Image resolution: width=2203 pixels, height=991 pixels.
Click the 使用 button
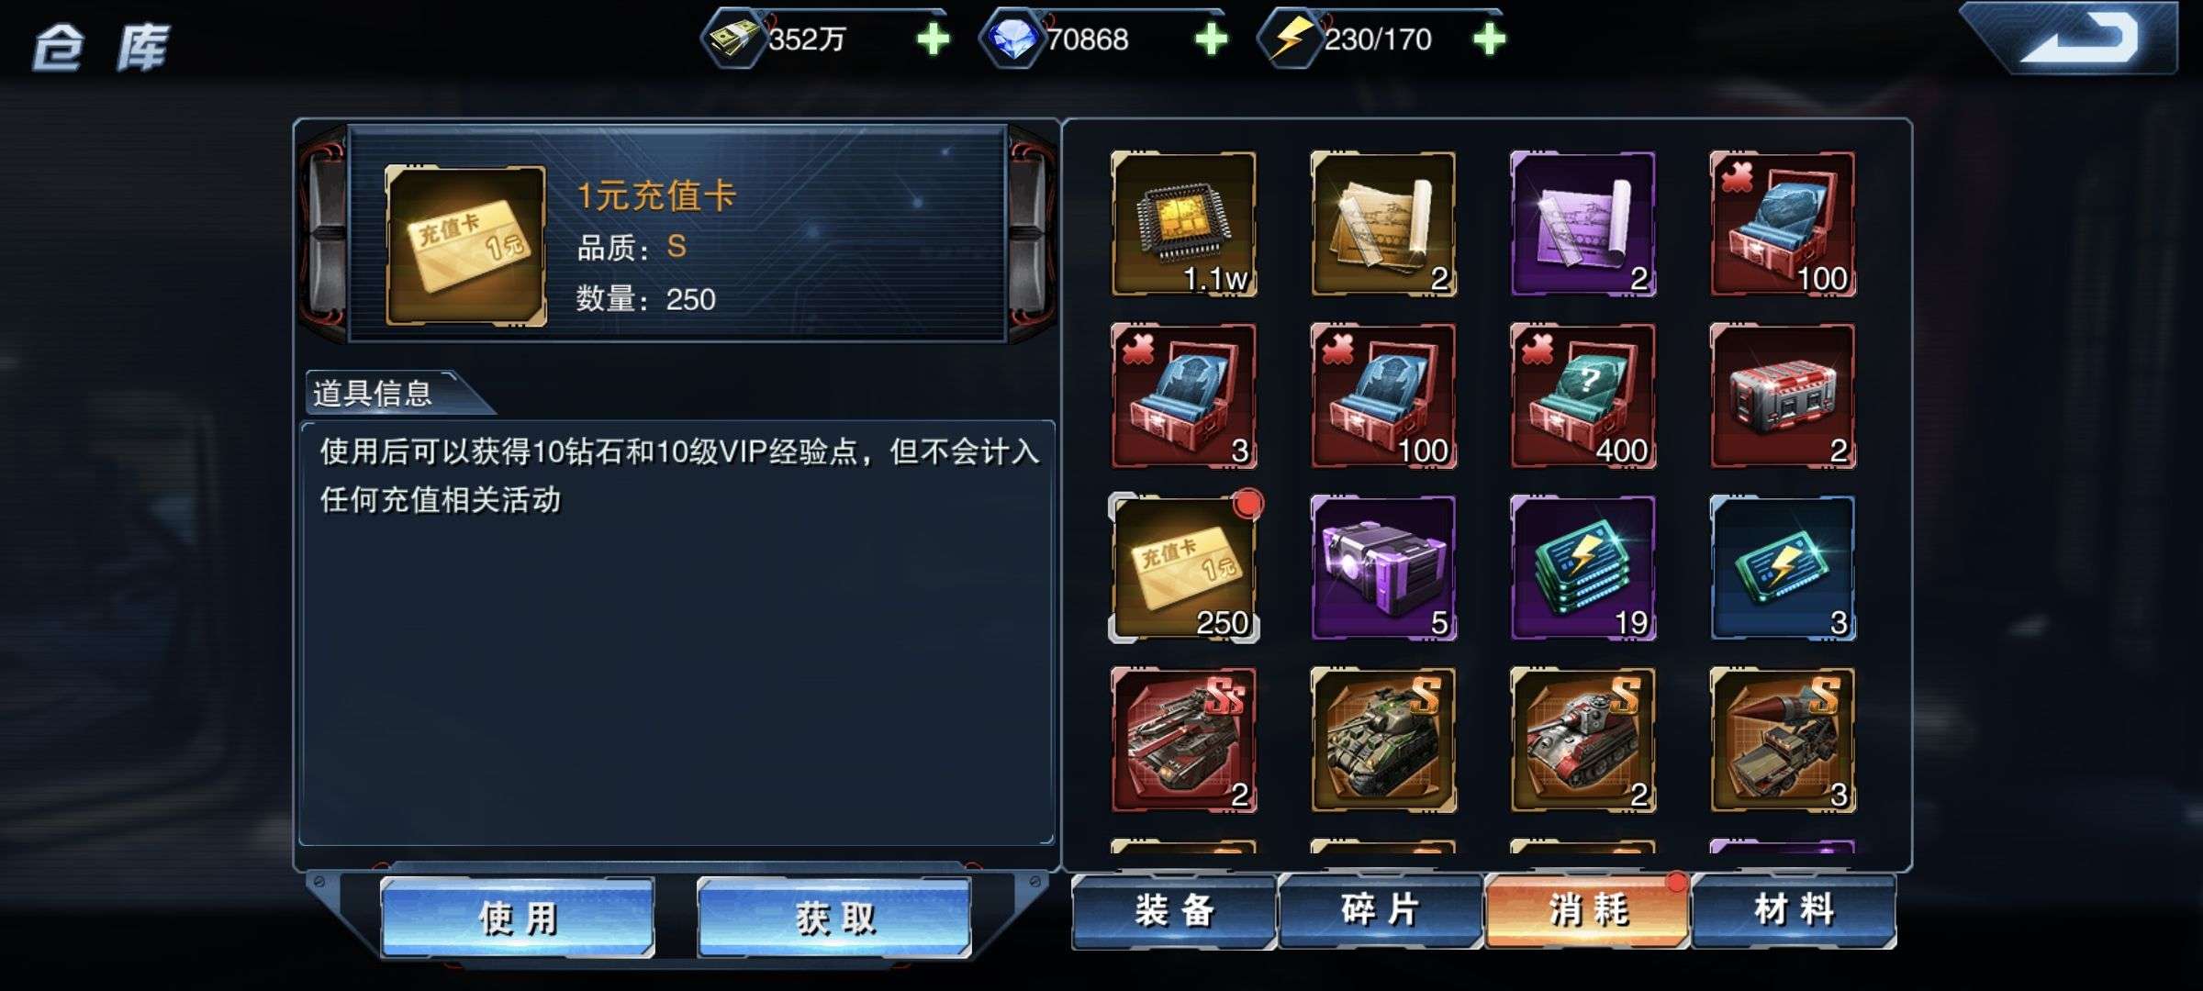click(518, 918)
